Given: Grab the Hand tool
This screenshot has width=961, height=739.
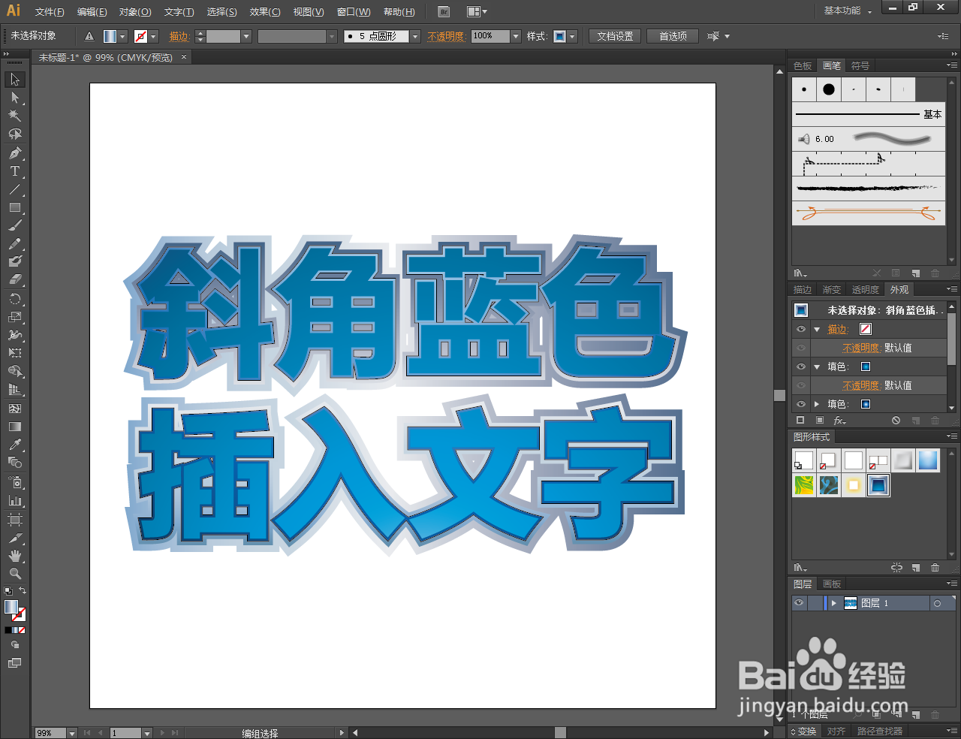Looking at the screenshot, I should coord(15,556).
